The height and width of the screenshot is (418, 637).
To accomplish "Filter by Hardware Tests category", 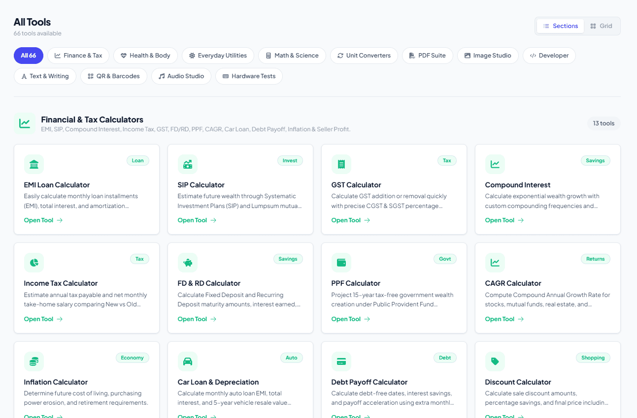I will coord(249,76).
